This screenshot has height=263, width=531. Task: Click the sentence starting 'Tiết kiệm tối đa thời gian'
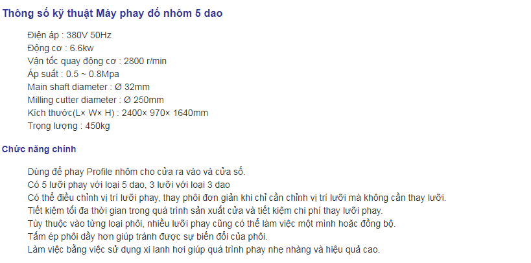[206, 211]
